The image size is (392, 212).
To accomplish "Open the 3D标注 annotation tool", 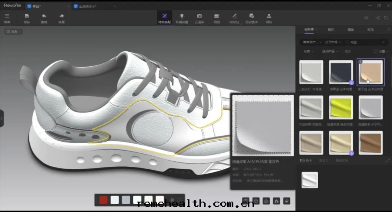I will (x=234, y=16).
